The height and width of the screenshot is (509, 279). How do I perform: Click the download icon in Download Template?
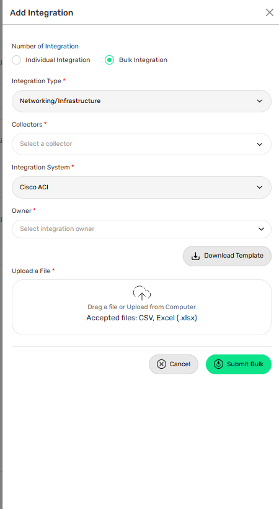point(195,256)
